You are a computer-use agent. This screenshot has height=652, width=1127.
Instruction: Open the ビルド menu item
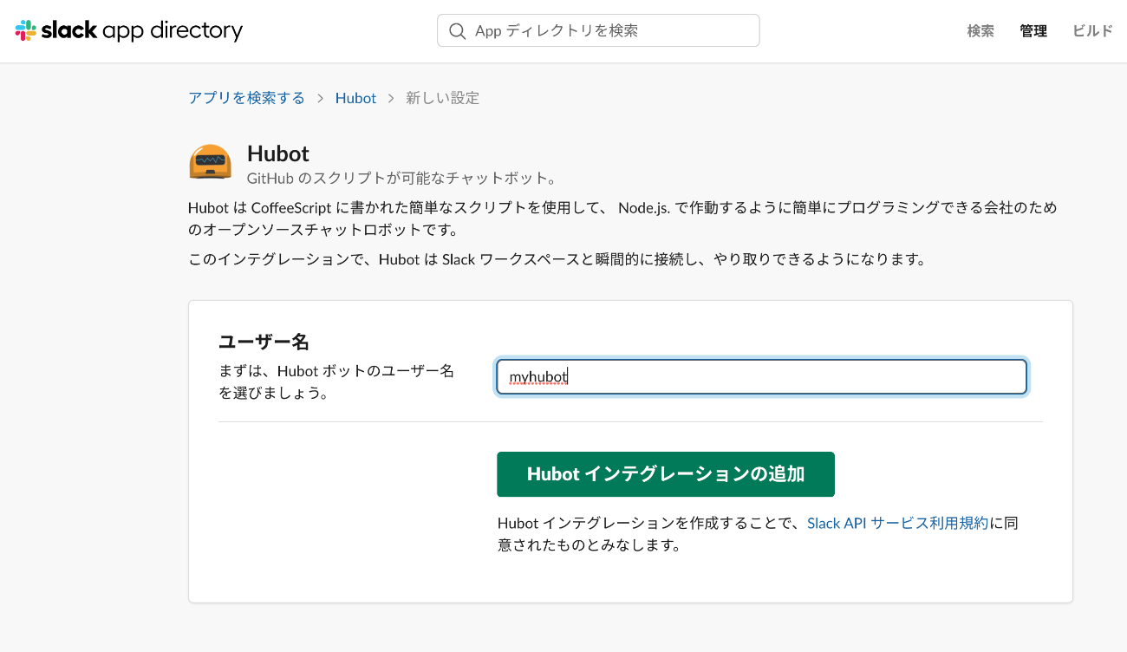point(1092,31)
